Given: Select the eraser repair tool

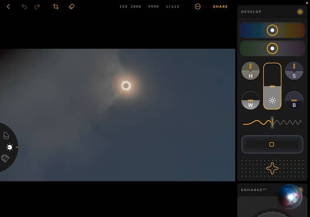Looking at the screenshot, I should [72, 6].
